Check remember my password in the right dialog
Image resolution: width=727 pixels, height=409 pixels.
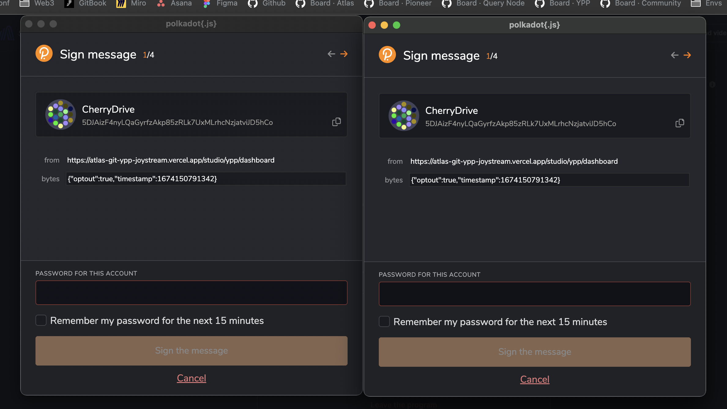[384, 321]
